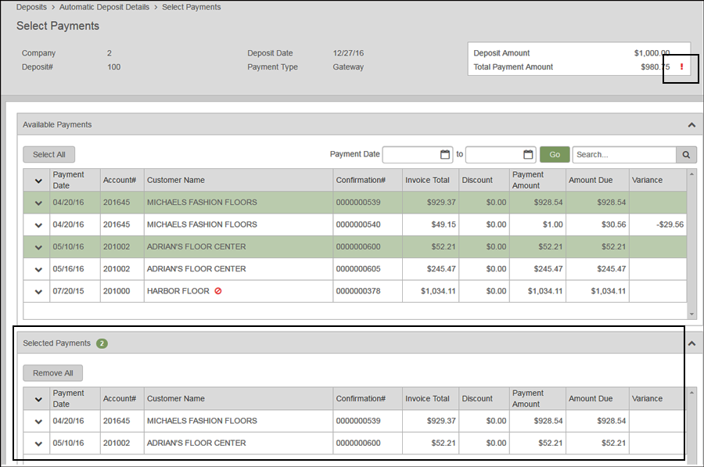Click Available Payments scrollbar down arrow
This screenshot has width=704, height=467.
coord(692,314)
